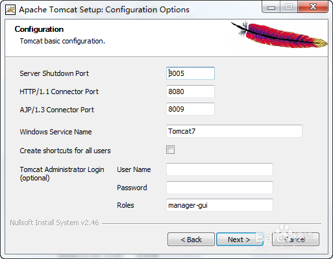Click the Create shortcuts for all users label

coord(65,151)
